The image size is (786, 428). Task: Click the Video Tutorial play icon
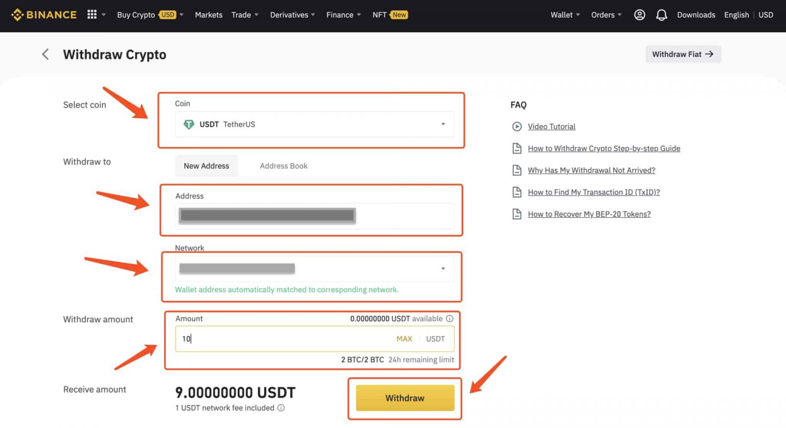coord(517,126)
